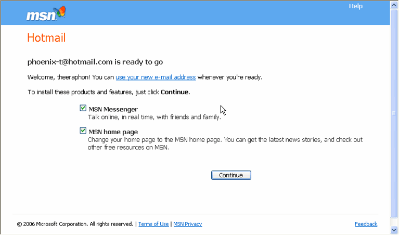This screenshot has height=235, width=399.
Task: Click the MSN butterfly logo
Action: [46, 14]
